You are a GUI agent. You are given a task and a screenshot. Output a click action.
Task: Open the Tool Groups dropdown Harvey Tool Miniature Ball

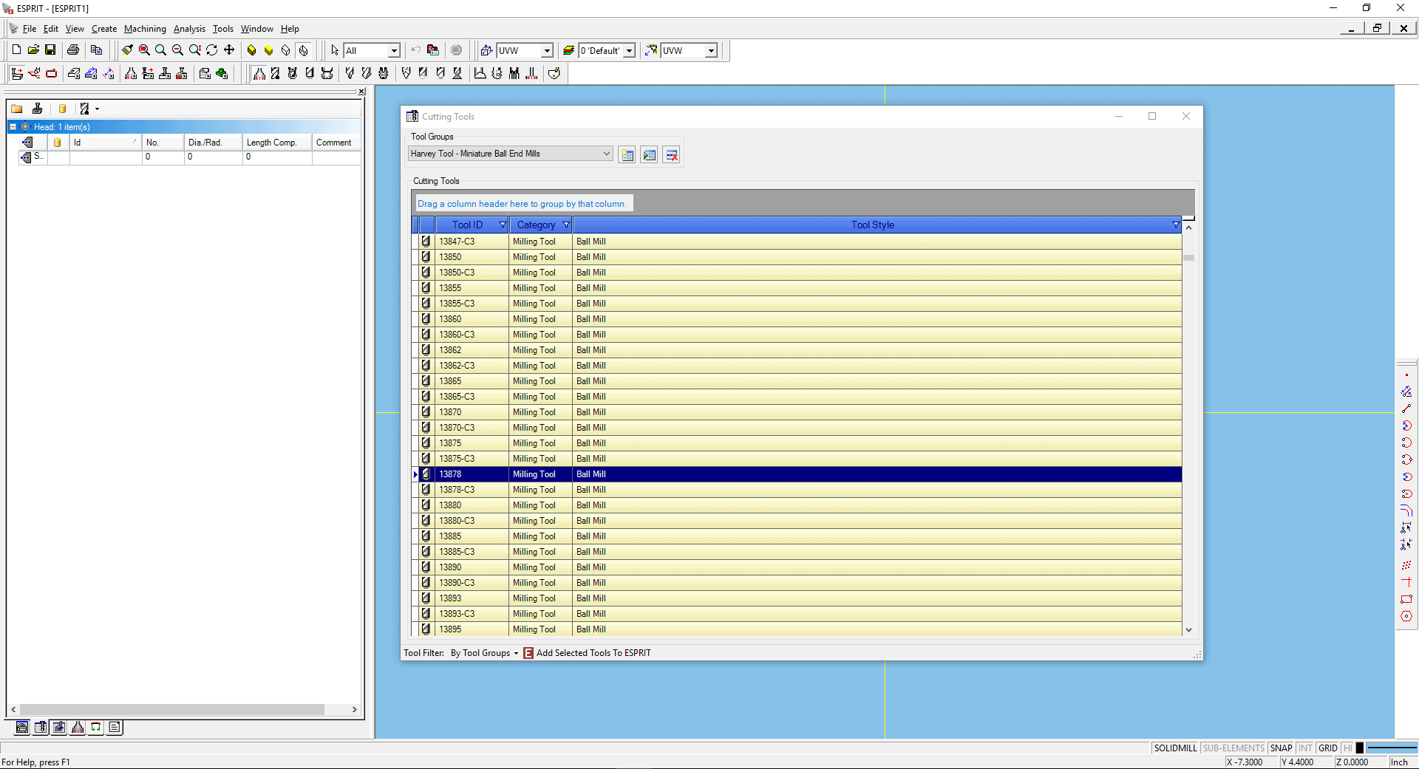coord(510,154)
